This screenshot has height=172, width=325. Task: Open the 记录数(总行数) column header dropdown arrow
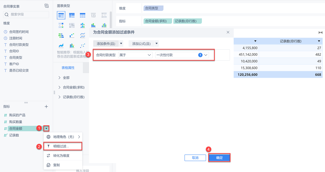(319, 41)
